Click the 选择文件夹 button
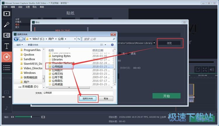219x126 pixels. pyautogui.click(x=88, y=99)
